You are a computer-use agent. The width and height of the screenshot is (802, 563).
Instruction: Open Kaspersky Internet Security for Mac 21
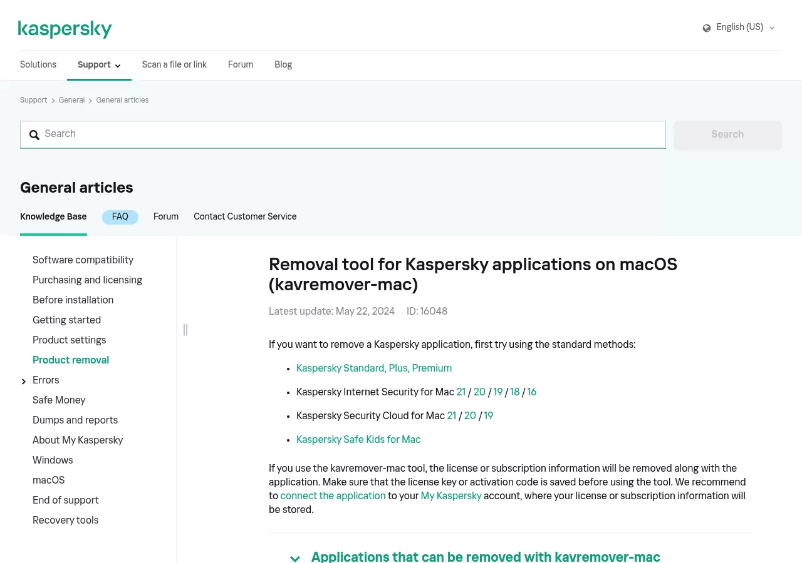tap(461, 392)
